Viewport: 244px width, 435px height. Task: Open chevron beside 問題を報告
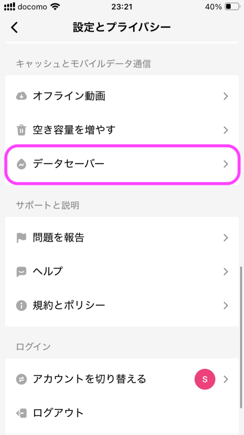click(x=226, y=238)
